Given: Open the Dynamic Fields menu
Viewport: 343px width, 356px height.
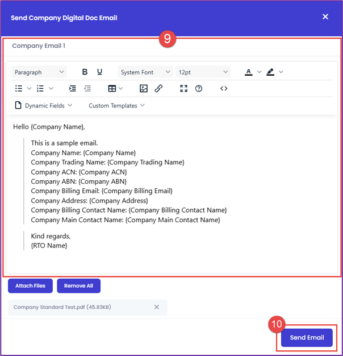Looking at the screenshot, I should tap(44, 105).
